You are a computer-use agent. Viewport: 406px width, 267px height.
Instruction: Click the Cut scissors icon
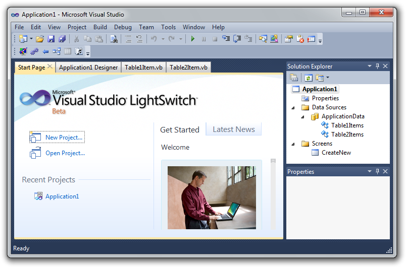[x=76, y=39]
